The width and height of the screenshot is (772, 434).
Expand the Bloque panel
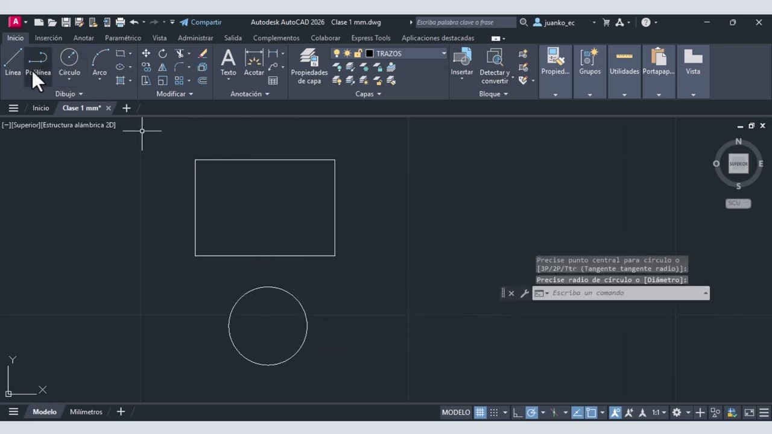(x=493, y=94)
